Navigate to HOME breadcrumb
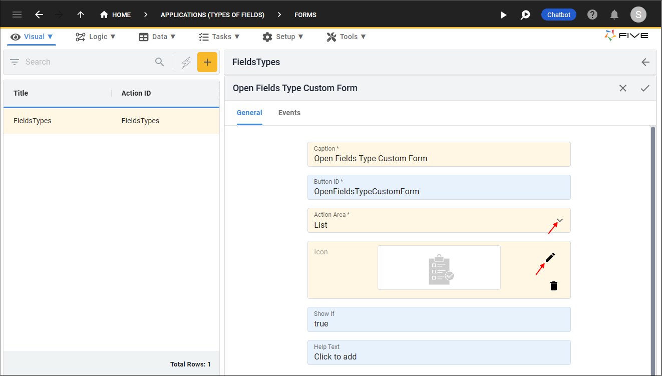Image resolution: width=662 pixels, height=376 pixels. (x=116, y=15)
